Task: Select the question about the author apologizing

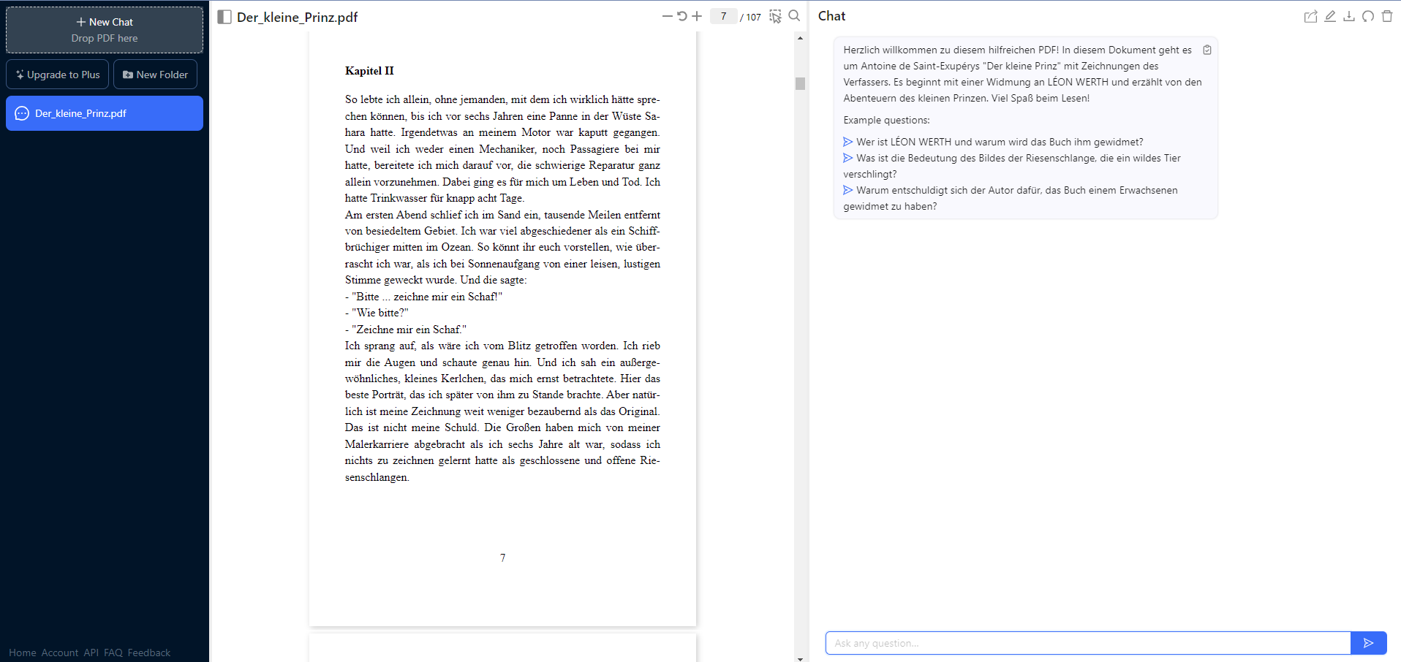Action: (1011, 198)
